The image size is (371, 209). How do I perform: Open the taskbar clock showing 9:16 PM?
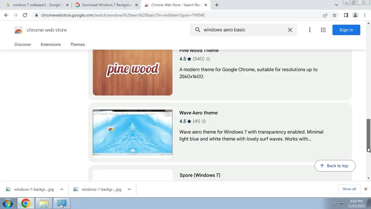pos(356,203)
